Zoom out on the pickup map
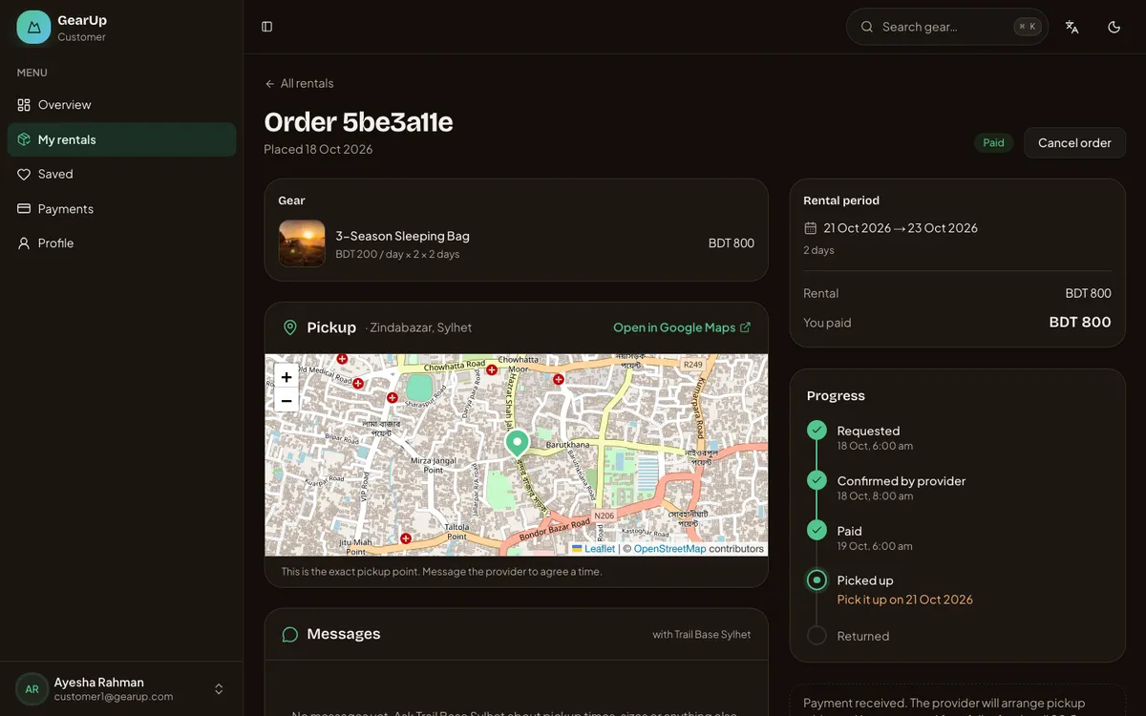This screenshot has width=1146, height=716. click(x=286, y=401)
